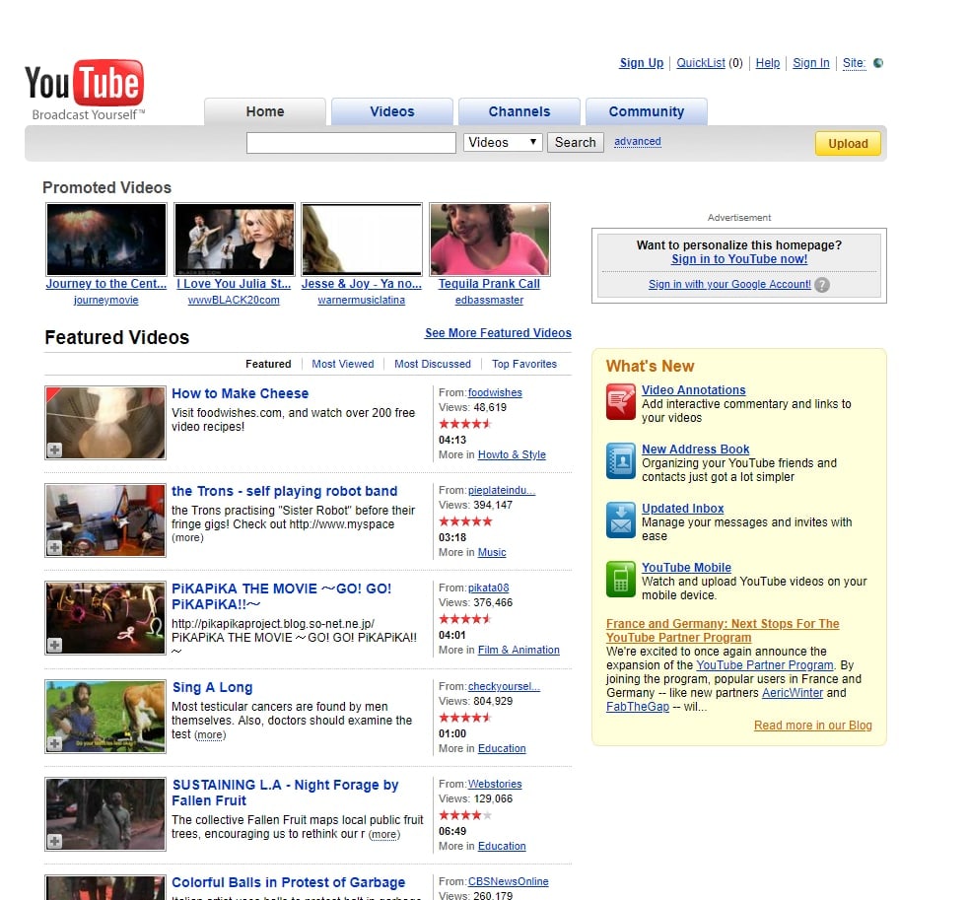Add SUSTAINING L.A video to QuickList

click(55, 842)
